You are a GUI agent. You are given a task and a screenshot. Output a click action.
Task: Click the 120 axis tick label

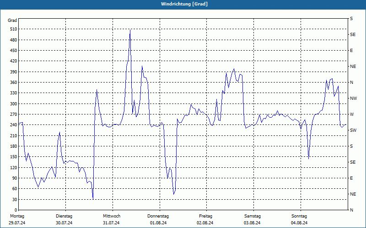pos(14,167)
